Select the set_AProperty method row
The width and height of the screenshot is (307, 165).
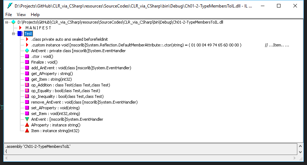point(55,108)
